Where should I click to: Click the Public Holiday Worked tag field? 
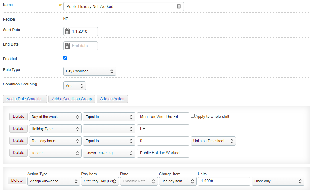point(163,153)
